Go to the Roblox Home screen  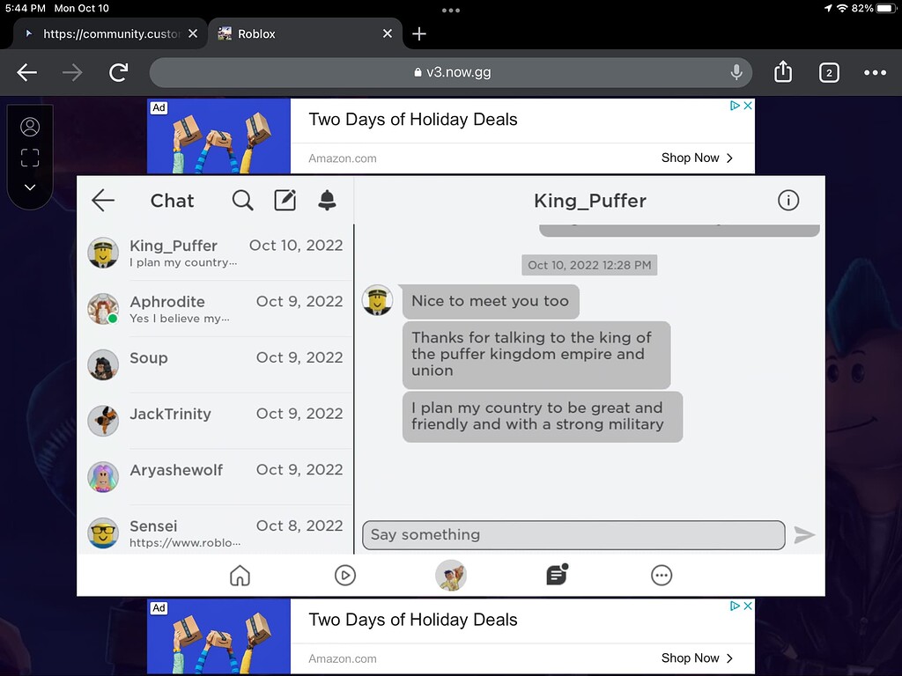(240, 575)
